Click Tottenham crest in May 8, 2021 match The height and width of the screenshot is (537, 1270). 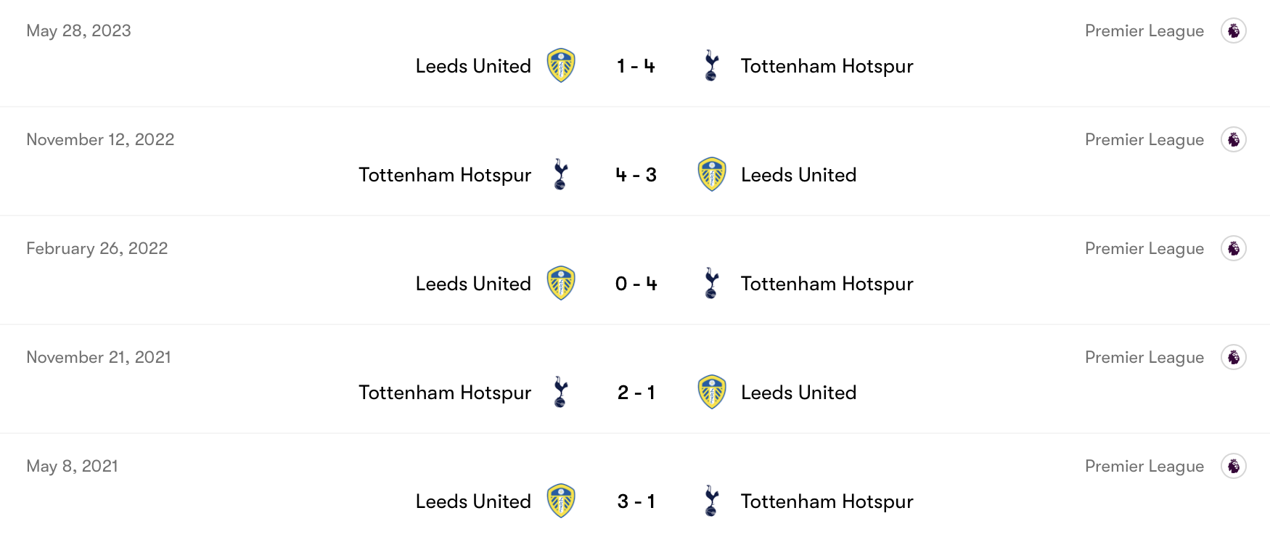pos(711,501)
